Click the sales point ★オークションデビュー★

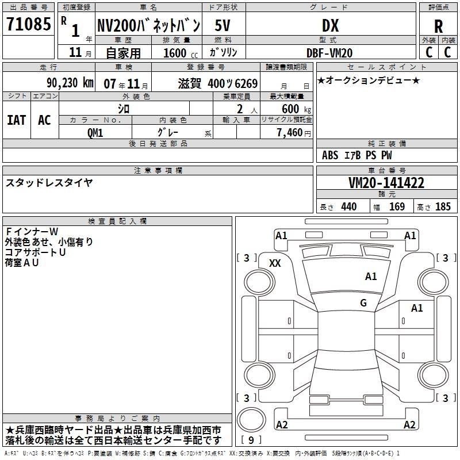(369, 80)
